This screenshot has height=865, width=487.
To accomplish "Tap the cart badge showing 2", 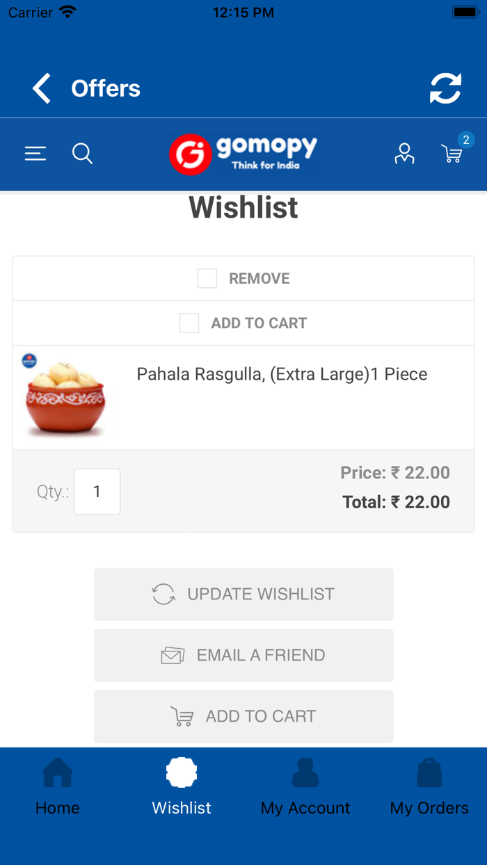I will 466,140.
